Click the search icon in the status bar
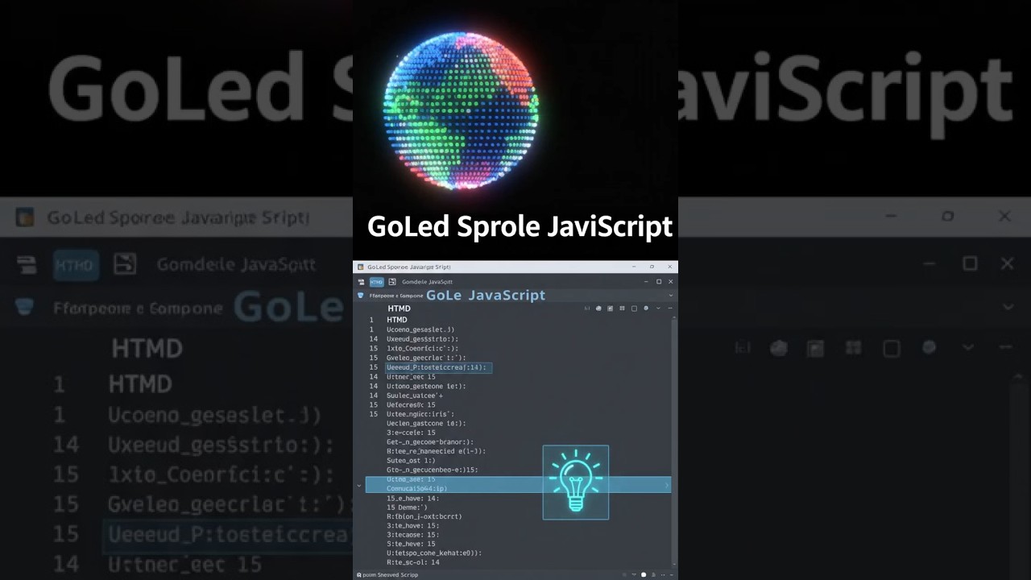Image resolution: width=1031 pixels, height=580 pixels. coord(358,575)
